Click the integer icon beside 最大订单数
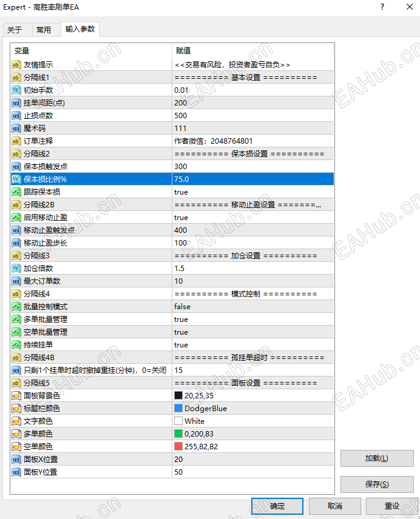The height and width of the screenshot is (519, 420). pos(16,281)
